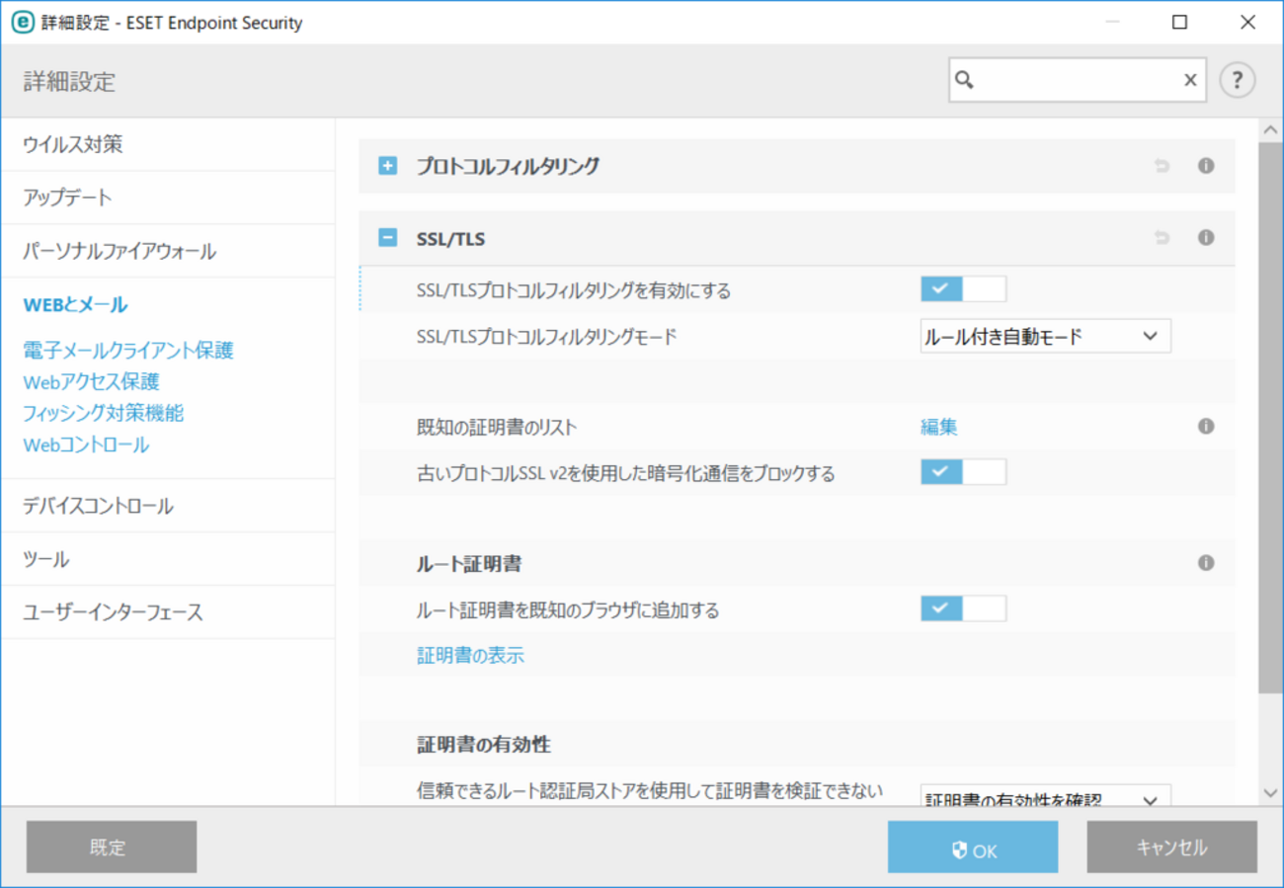Image resolution: width=1284 pixels, height=888 pixels.
Task: Open help with the question mark icon
Action: tap(1237, 80)
